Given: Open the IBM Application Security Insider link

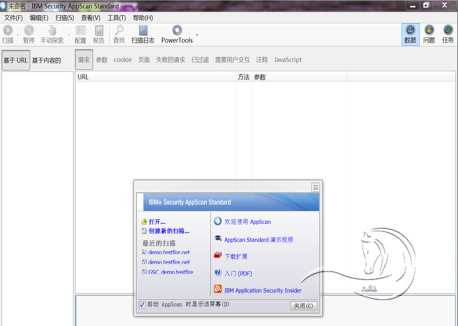Looking at the screenshot, I should point(263,290).
